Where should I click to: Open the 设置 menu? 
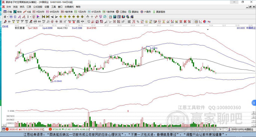[x=47, y=7]
